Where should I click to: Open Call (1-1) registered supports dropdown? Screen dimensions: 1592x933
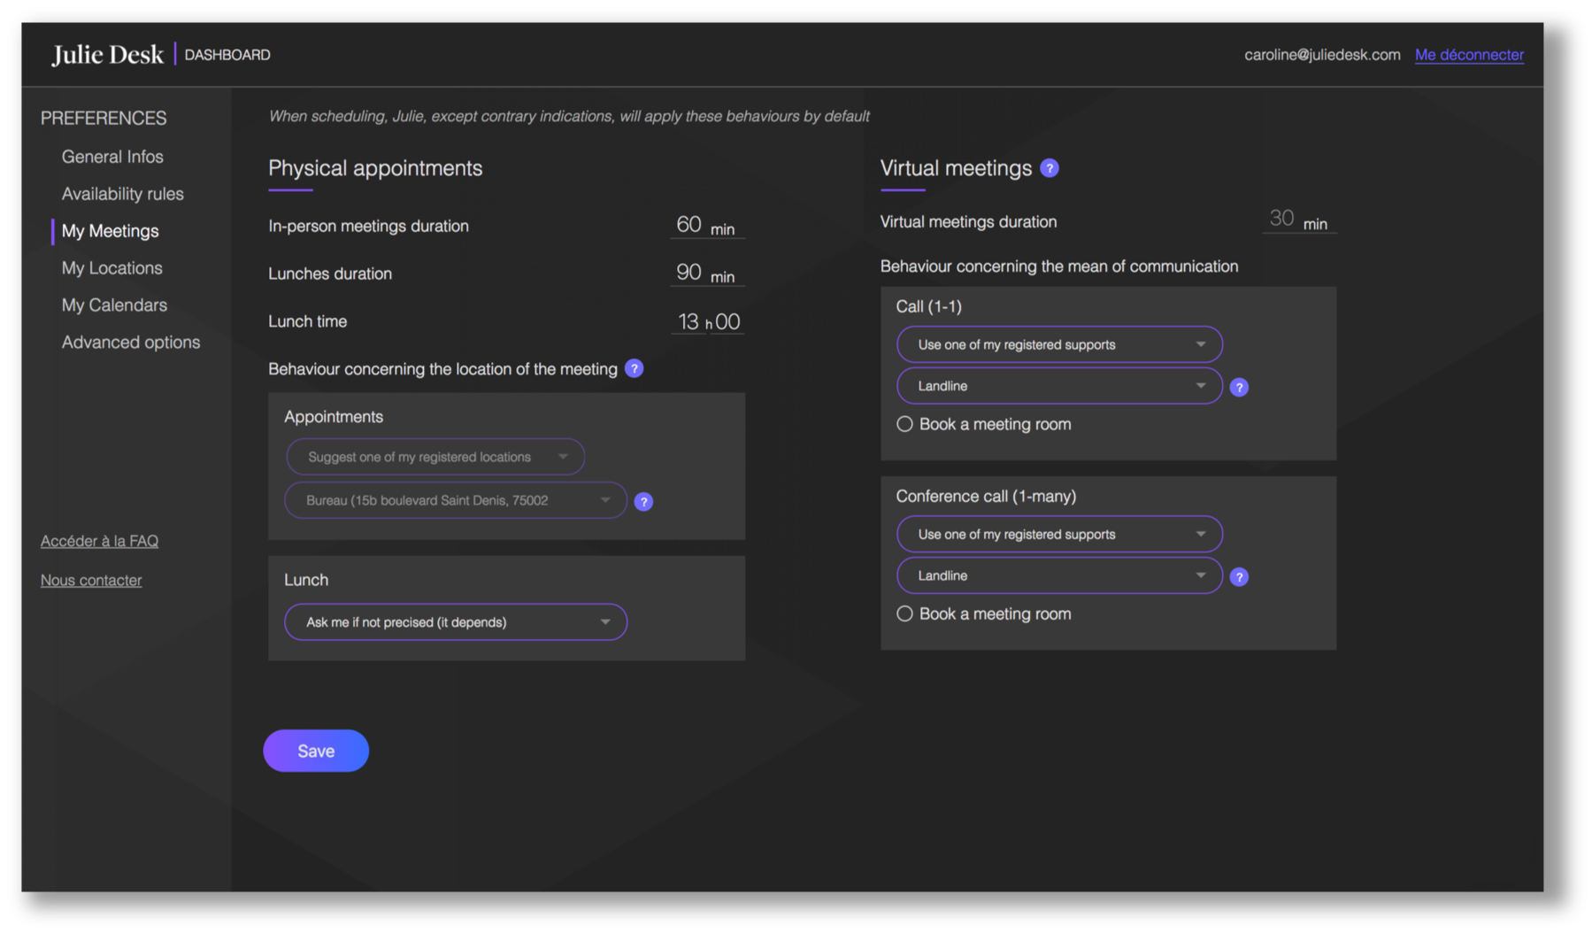click(x=1059, y=344)
